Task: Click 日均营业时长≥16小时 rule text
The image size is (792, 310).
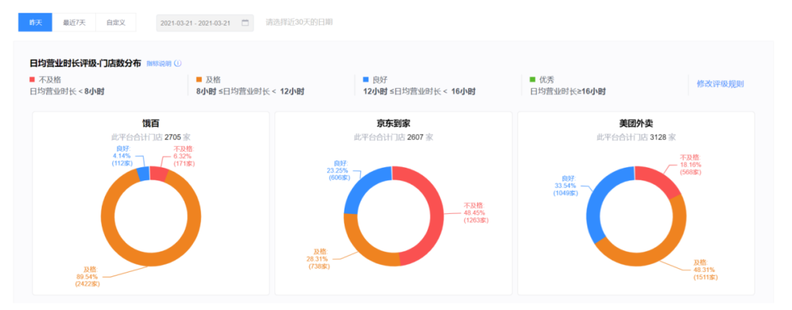Action: (568, 92)
